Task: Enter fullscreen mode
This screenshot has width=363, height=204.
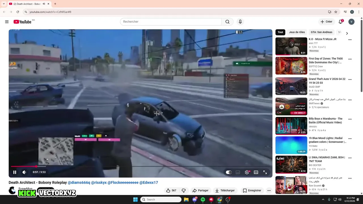Action: (265, 172)
